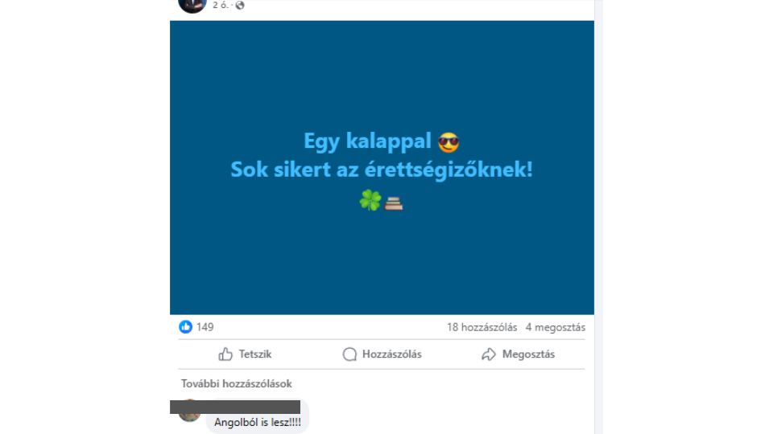The height and width of the screenshot is (434, 773).
Task: Click the 'Angolból is lesz!!!!' comment bubble
Action: point(258,416)
